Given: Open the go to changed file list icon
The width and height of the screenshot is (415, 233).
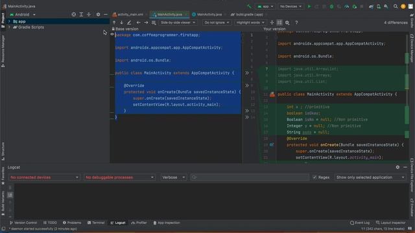Looking at the screenshot, I should [154, 23].
